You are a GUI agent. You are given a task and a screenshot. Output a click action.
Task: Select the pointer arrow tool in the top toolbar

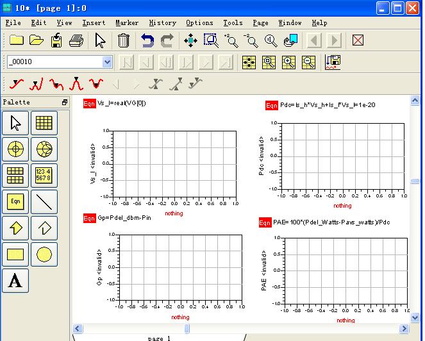(x=100, y=40)
